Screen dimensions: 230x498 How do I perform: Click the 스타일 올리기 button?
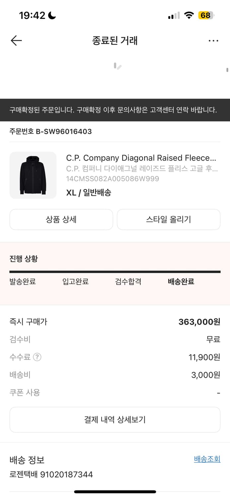168,219
